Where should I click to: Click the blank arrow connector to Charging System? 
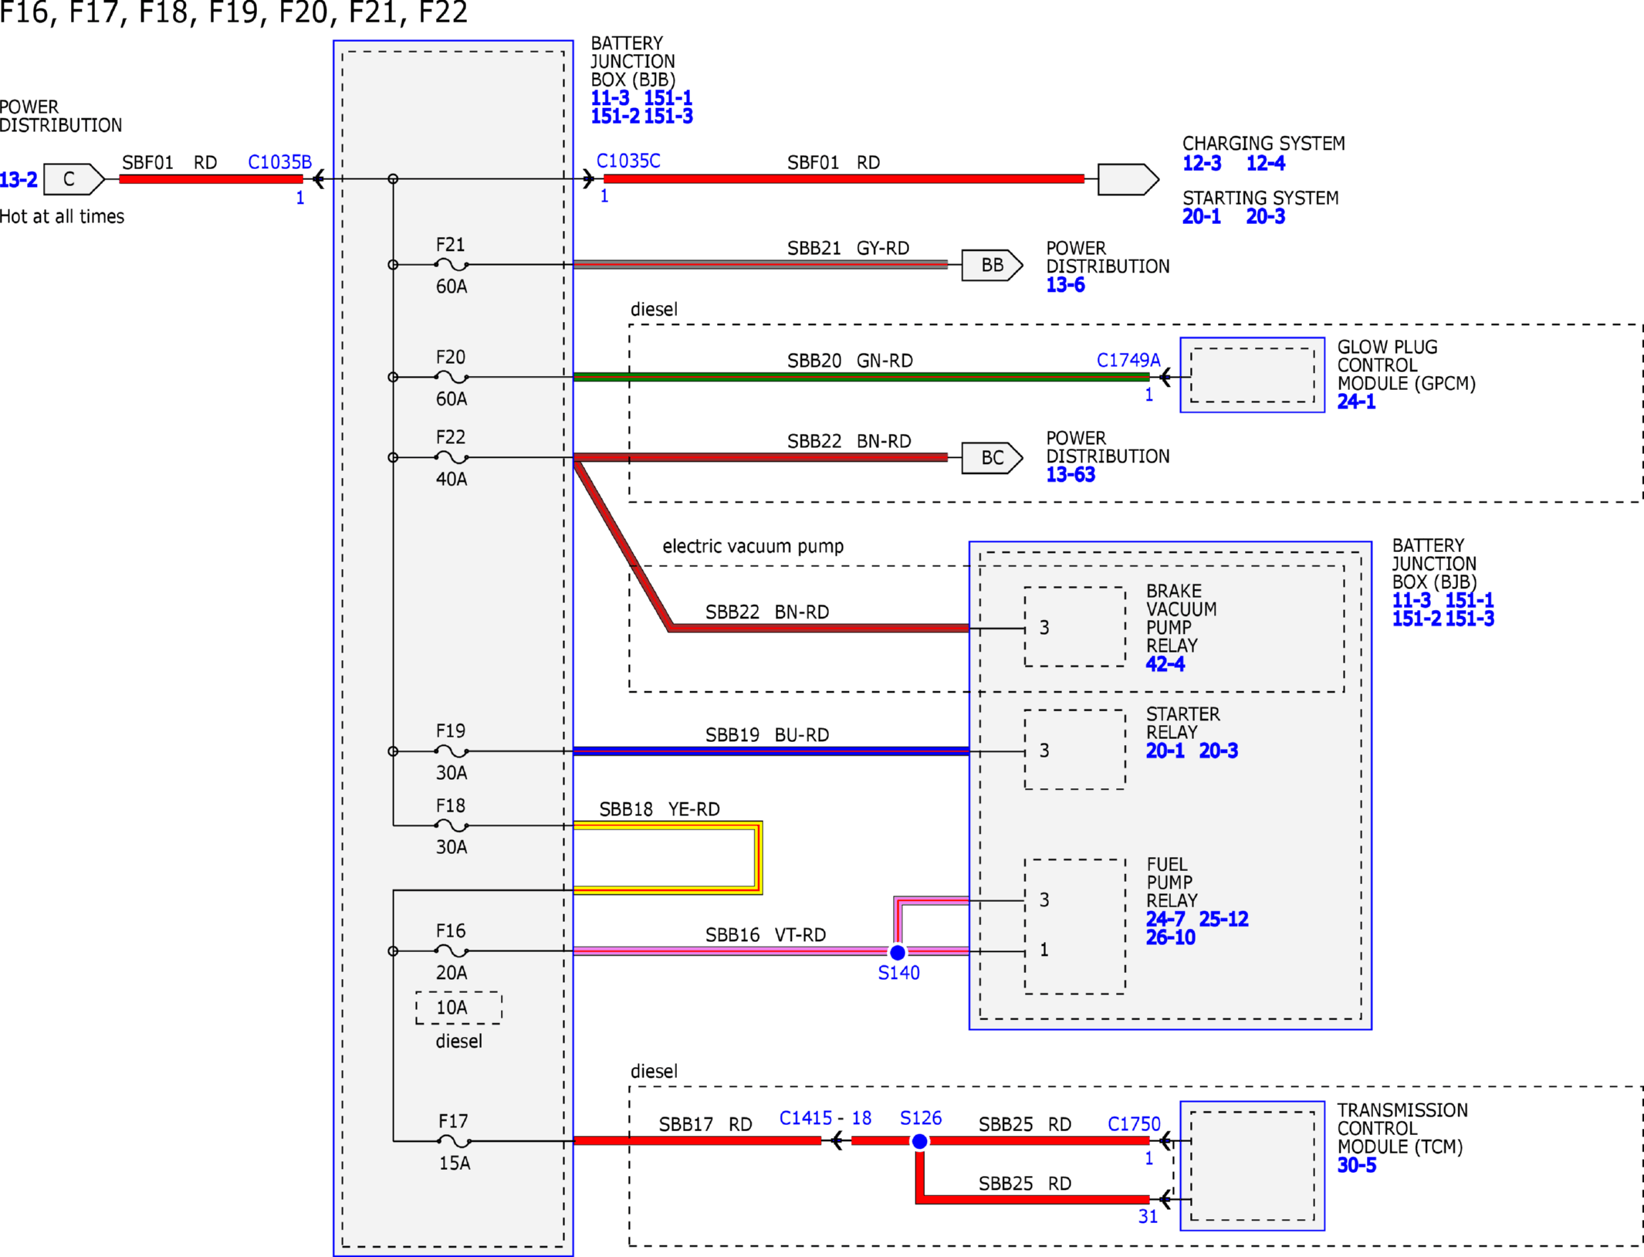(1128, 179)
